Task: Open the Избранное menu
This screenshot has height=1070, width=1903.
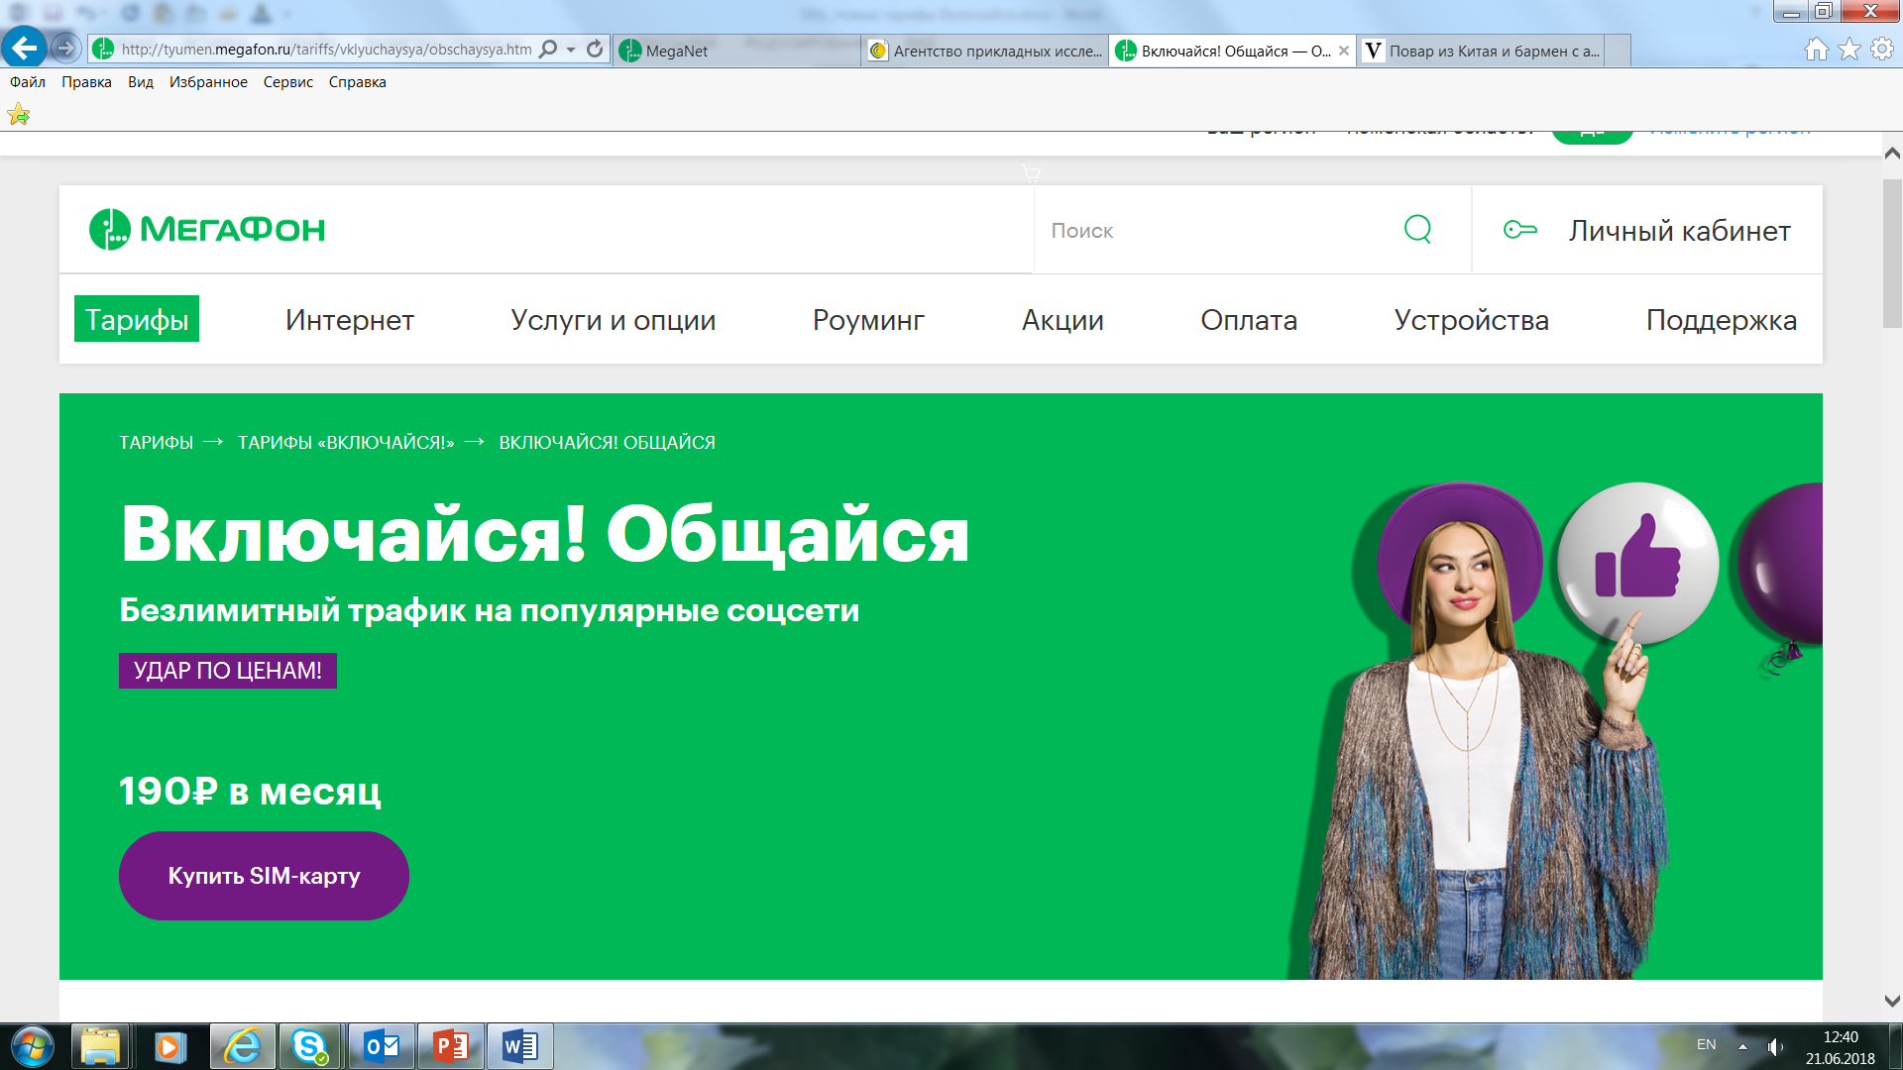Action: point(208,82)
